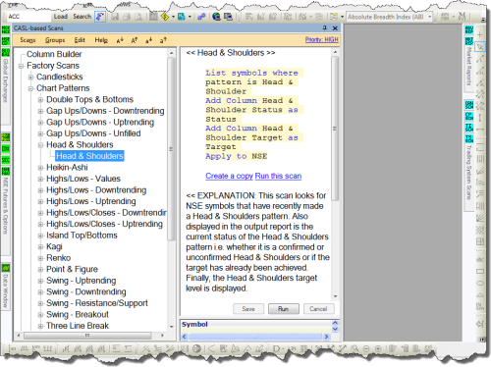Image resolution: width=491 pixels, height=367 pixels.
Task: Click the A-down sort icon
Action: pos(120,40)
